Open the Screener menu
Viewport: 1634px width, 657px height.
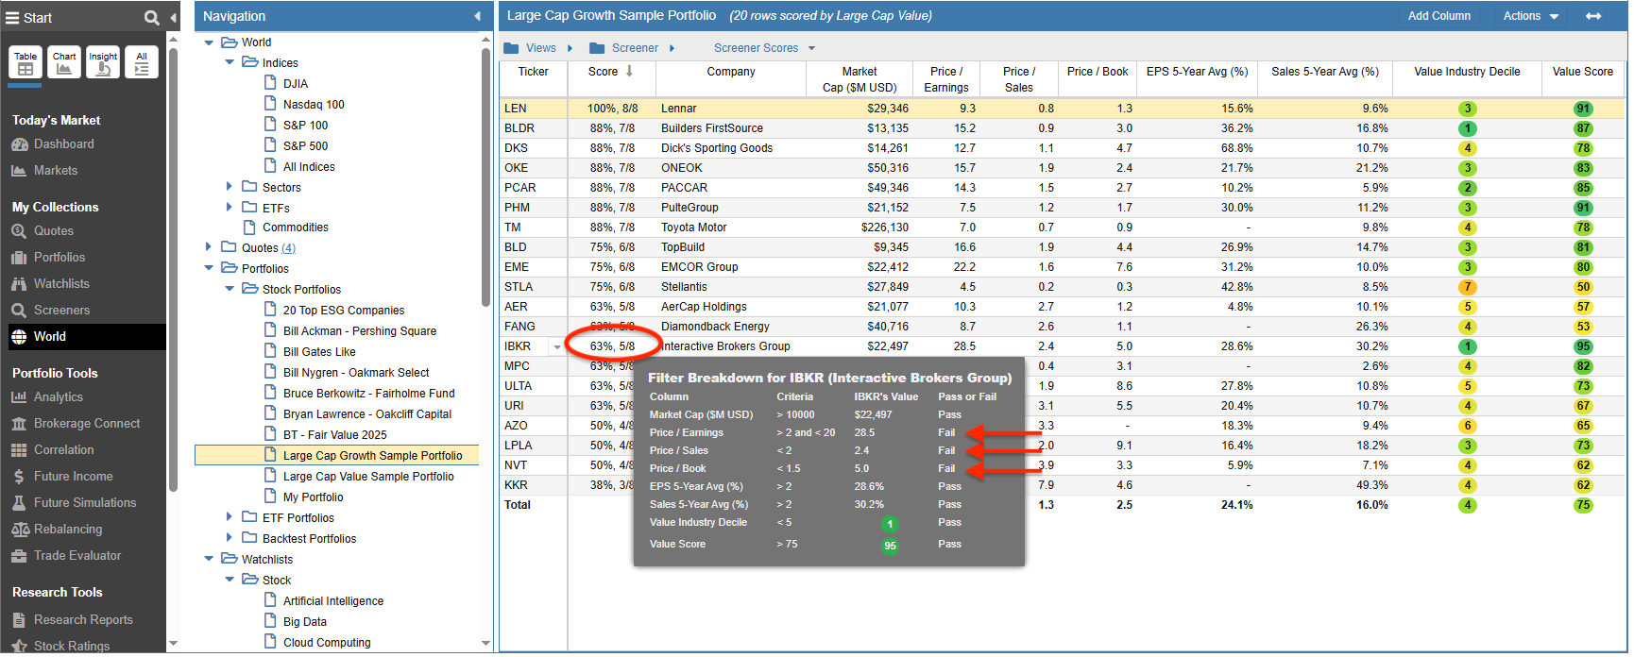[633, 48]
